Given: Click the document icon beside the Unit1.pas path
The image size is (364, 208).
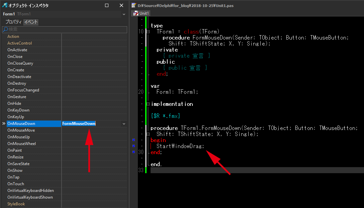Looking at the screenshot, I should (x=133, y=5).
